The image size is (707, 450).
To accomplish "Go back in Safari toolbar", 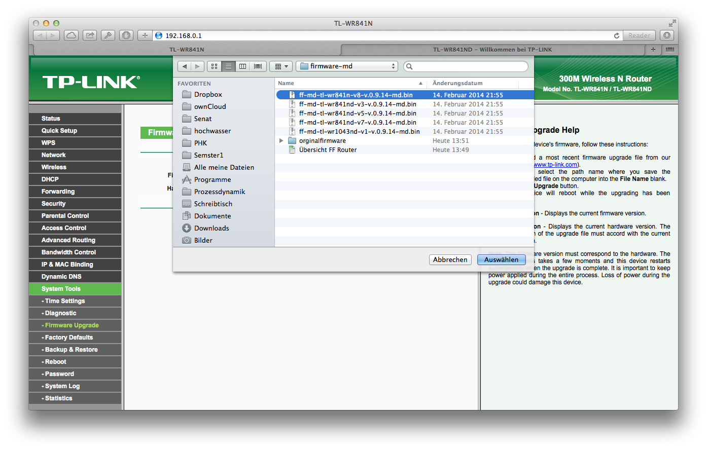I will pyautogui.click(x=40, y=35).
